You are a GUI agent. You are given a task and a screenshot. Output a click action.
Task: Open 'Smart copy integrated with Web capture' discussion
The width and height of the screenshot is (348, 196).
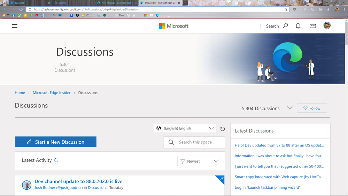279,177
